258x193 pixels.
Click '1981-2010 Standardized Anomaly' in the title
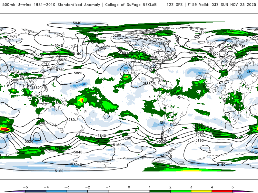pyautogui.click(x=67, y=5)
